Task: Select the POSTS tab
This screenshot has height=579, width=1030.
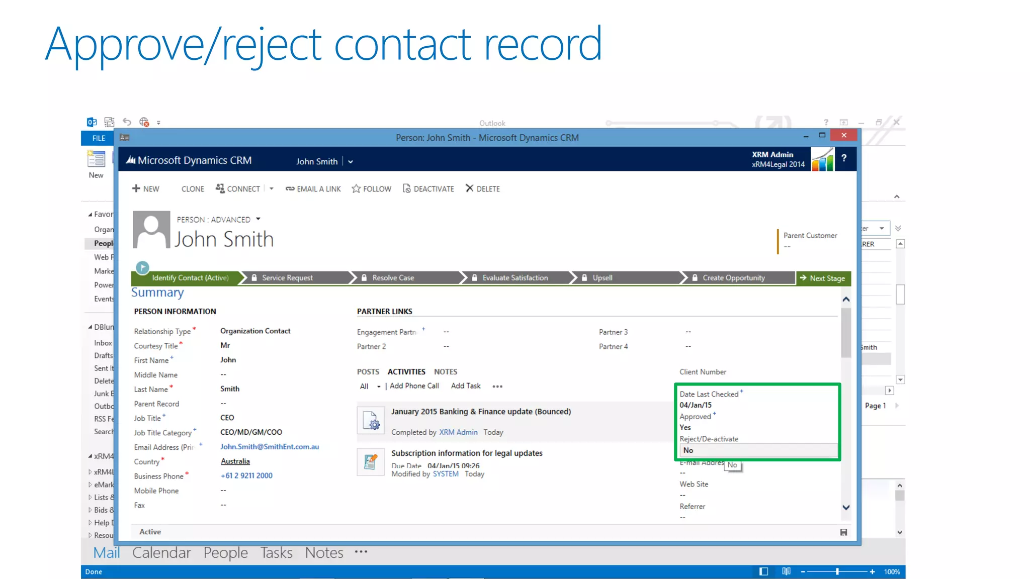Action: [368, 372]
